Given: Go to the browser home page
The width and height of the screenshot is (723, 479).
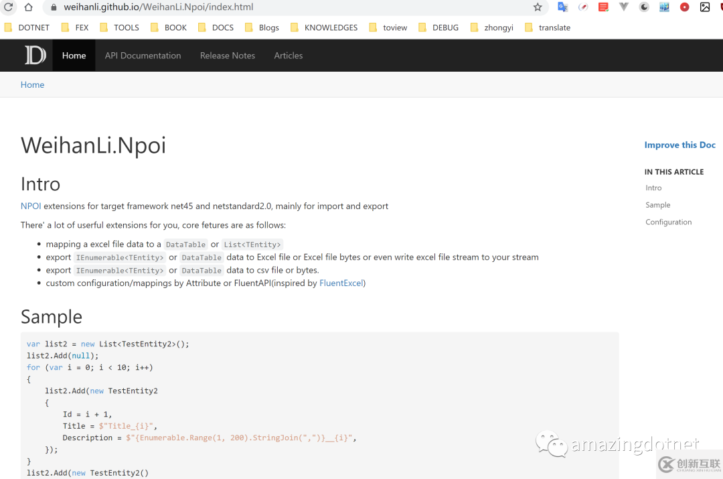Looking at the screenshot, I should pyautogui.click(x=28, y=7).
